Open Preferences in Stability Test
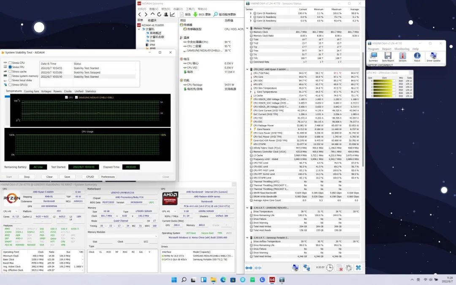The image size is (456, 285). coord(108,176)
